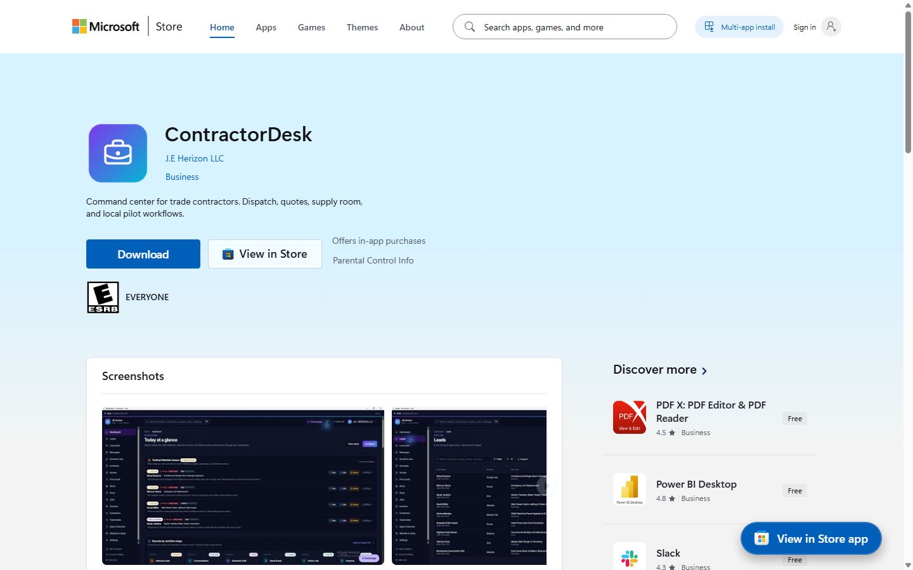Image resolution: width=913 pixels, height=570 pixels.
Task: Open the Slack listing title
Action: pos(668,554)
